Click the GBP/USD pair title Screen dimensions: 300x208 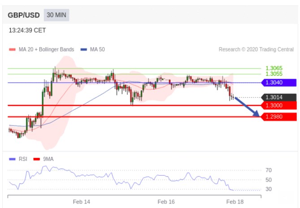24,15
